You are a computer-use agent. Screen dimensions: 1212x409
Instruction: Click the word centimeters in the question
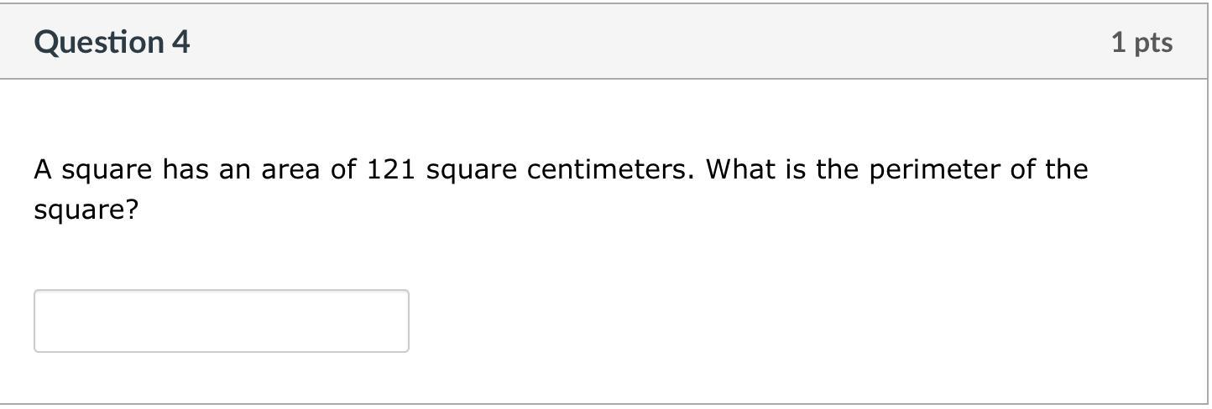[x=611, y=170]
